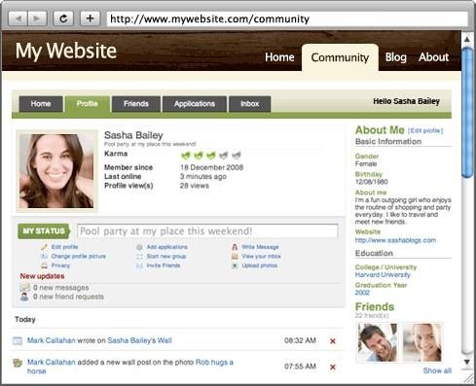This screenshot has height=386, width=476.
Task: Click the green MY STATUS label button
Action: click(x=44, y=231)
